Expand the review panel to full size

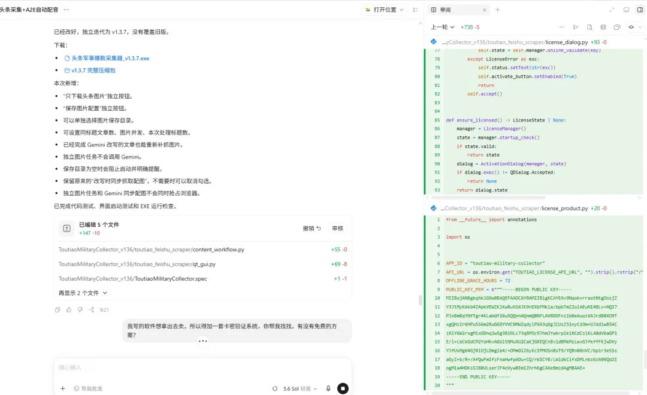[x=612, y=10]
